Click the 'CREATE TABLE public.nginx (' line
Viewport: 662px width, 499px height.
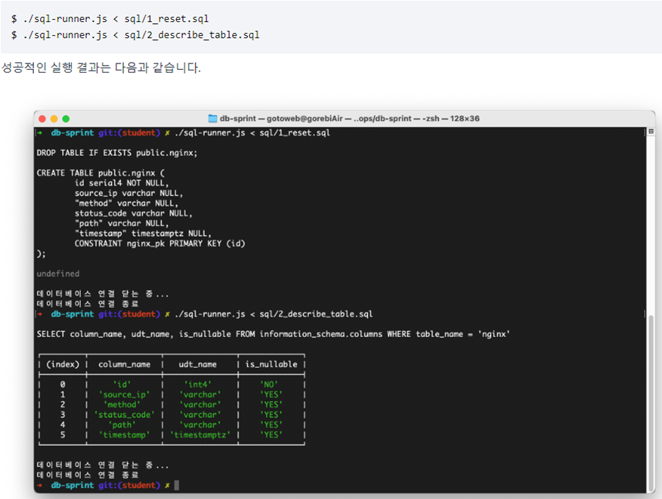click(101, 173)
